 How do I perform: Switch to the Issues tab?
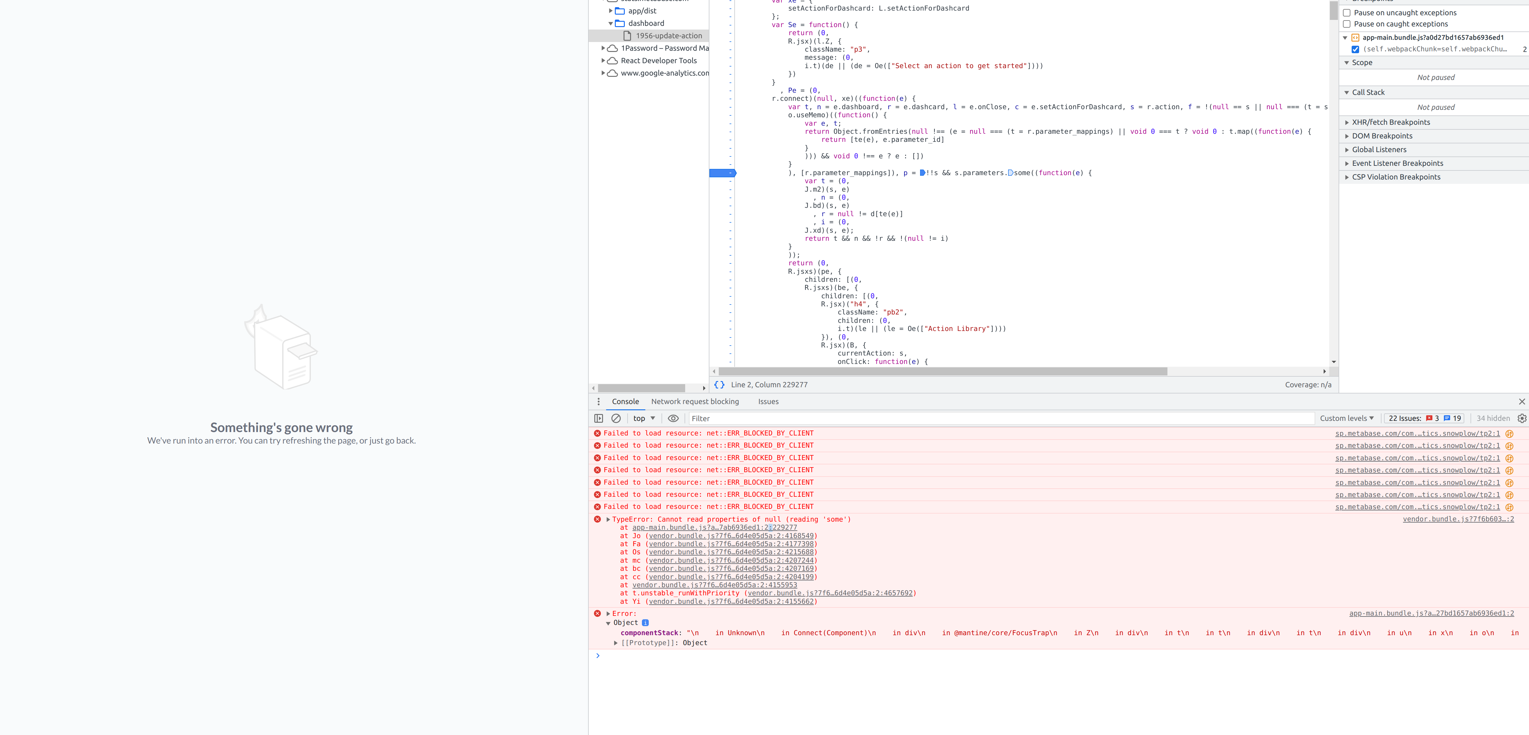[768, 402]
